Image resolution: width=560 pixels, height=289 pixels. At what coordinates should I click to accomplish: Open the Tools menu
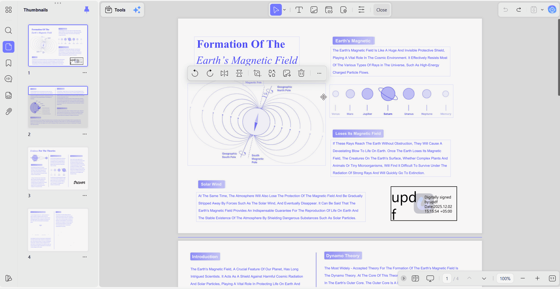[x=115, y=10]
